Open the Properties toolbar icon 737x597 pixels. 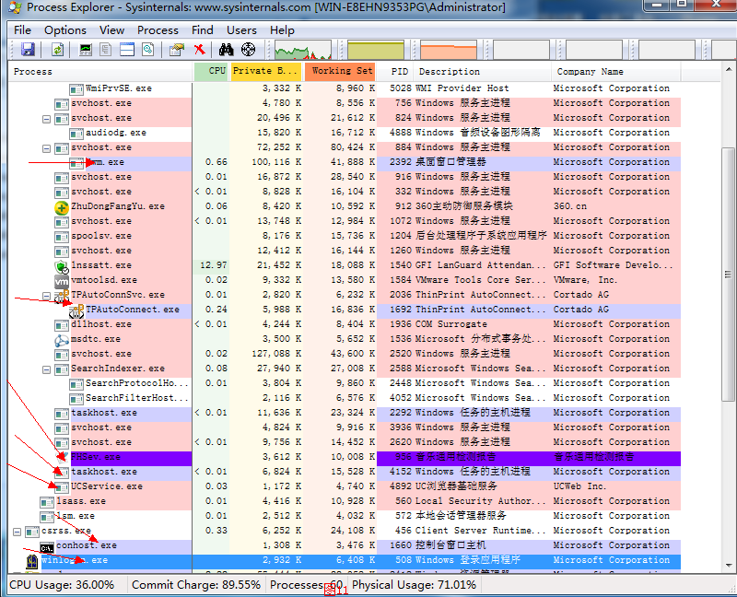[x=177, y=50]
